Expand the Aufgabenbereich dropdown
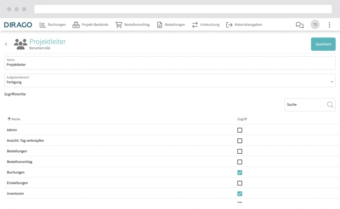Screen dimensions: 340x209 click(x=332, y=82)
